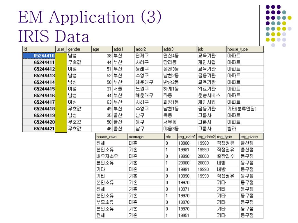
Task: Click age cell 31
Action: (102, 89)
